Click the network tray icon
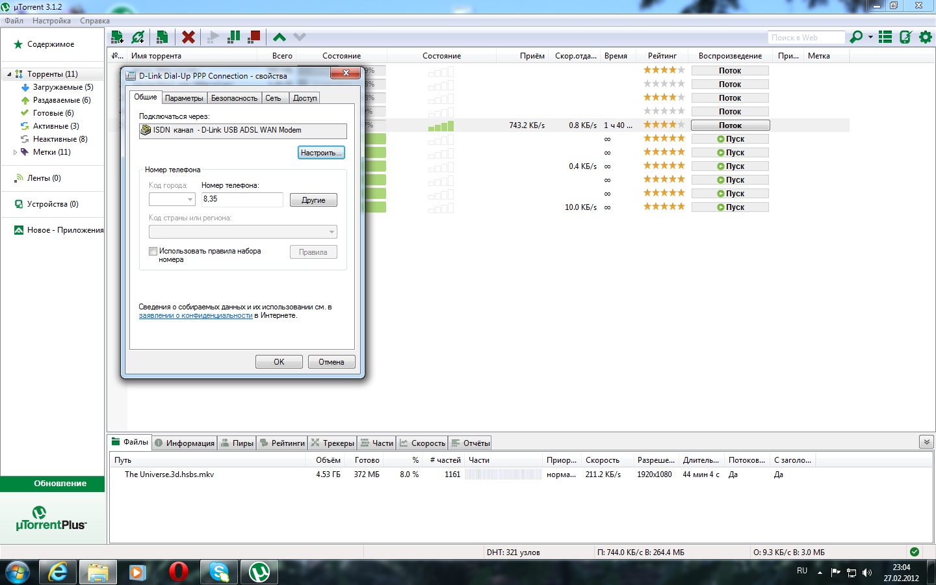936x585 pixels. pyautogui.click(x=851, y=573)
